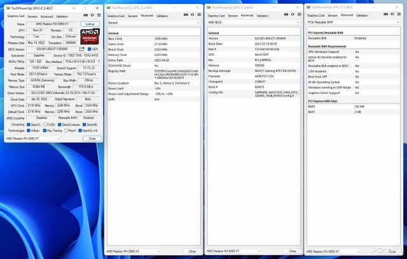Click the Bus Interface question mark icon
The width and height of the screenshot is (407, 259).
(x=99, y=62)
